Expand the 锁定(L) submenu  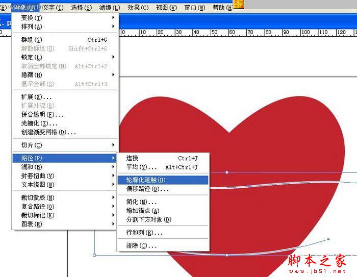[x=65, y=57]
